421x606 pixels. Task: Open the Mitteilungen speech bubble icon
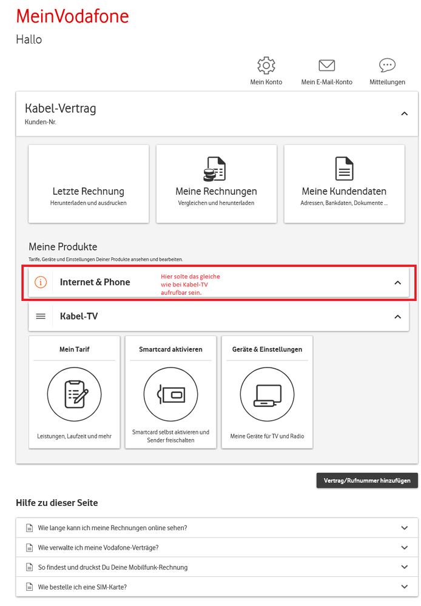coord(387,66)
